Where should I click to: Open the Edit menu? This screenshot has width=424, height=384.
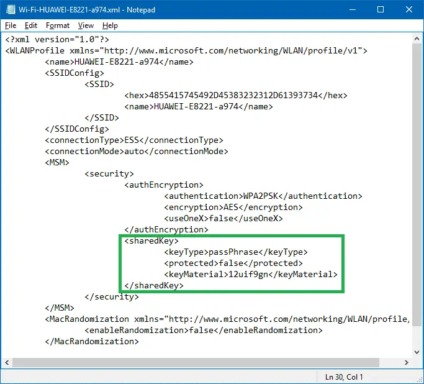pos(31,25)
